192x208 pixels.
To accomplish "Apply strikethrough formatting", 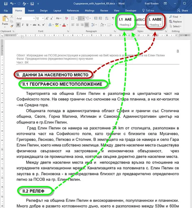I will pos(34,25).
